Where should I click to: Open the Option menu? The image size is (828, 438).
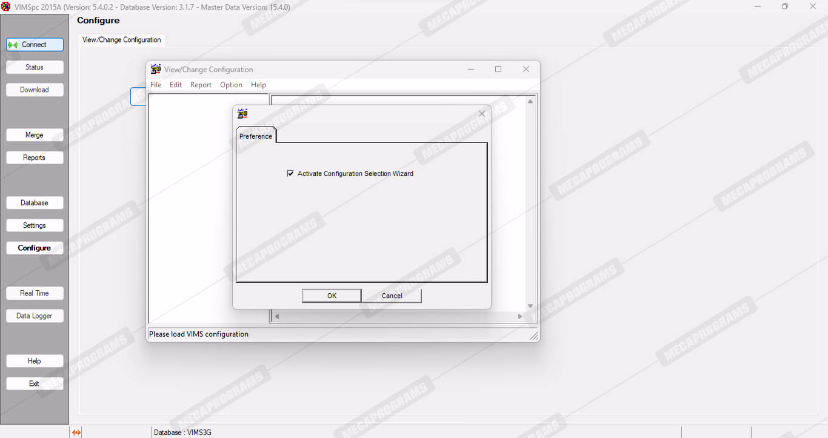(x=231, y=85)
